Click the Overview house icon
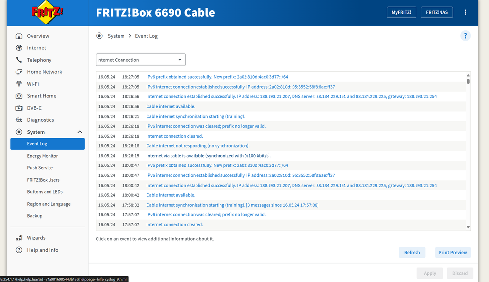 (19, 36)
